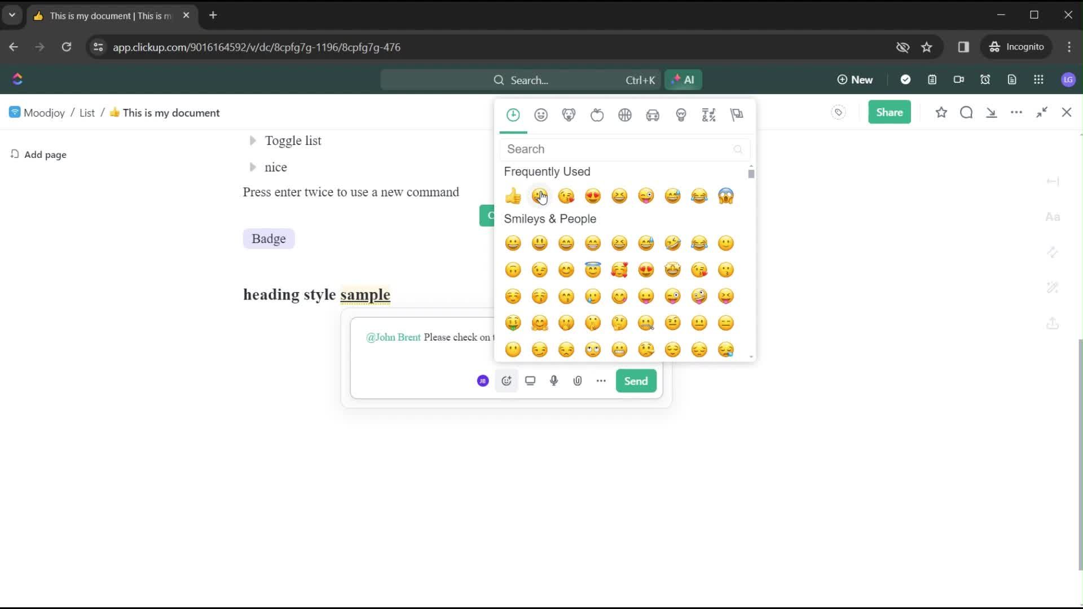Click the audio record icon in comment toolbar
1083x609 pixels.
point(554,381)
